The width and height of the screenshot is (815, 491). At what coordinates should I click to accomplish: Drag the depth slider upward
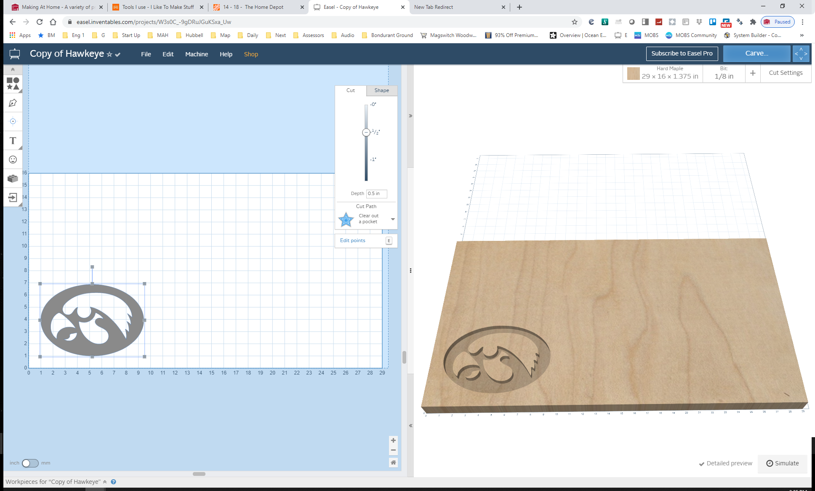pyautogui.click(x=365, y=132)
